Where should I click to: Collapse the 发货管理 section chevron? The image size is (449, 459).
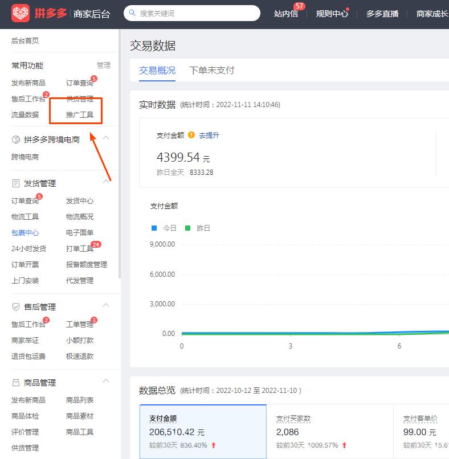(106, 182)
